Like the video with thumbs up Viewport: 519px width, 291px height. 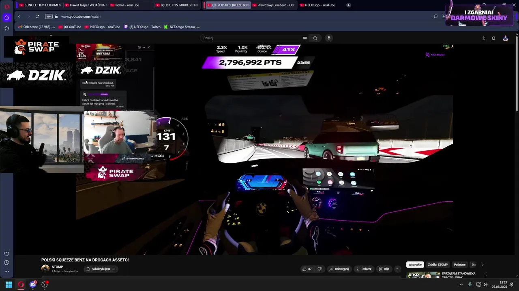point(307,269)
